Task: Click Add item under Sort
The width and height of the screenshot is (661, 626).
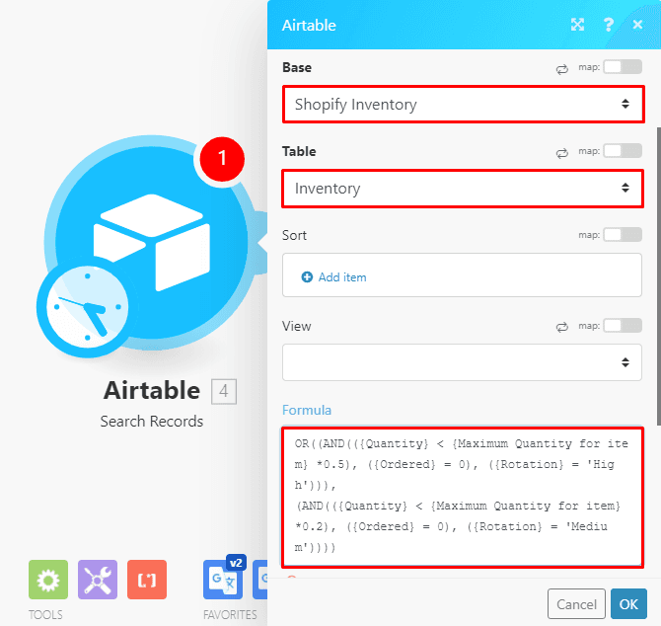Action: (x=334, y=277)
